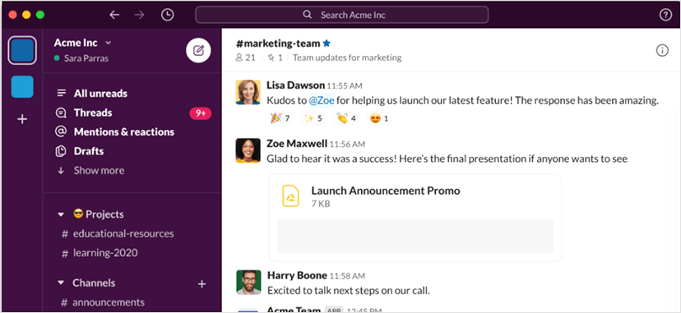Screen dimensions: 681x313
Task: Click the Search Acme Inc field
Action: pyautogui.click(x=342, y=15)
